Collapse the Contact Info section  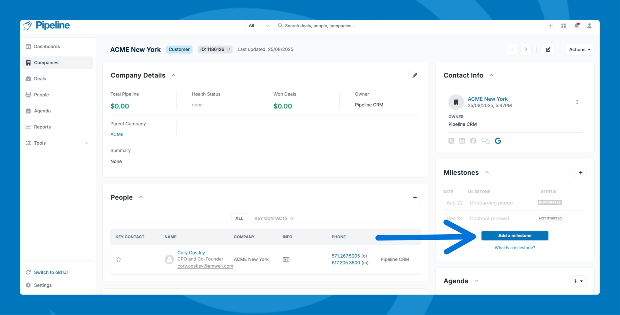click(491, 75)
